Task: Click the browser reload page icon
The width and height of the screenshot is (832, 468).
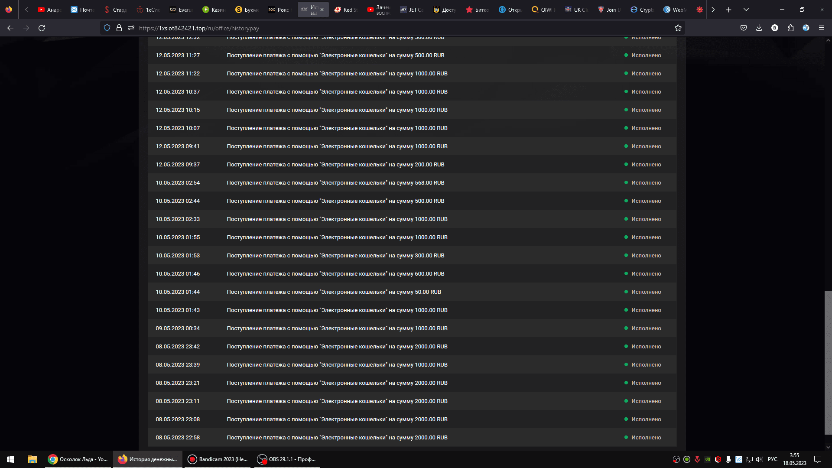Action: point(42,28)
